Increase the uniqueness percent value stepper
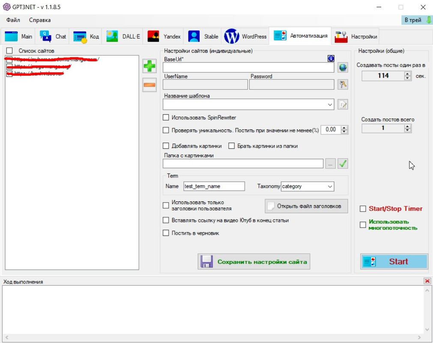This screenshot has height=343, width=433. (x=344, y=128)
